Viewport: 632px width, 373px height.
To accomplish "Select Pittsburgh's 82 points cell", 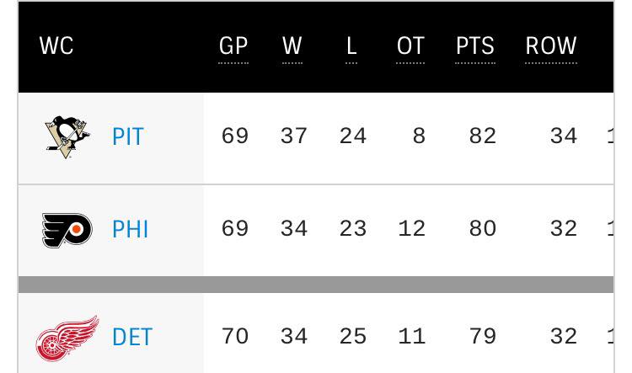I will (483, 136).
